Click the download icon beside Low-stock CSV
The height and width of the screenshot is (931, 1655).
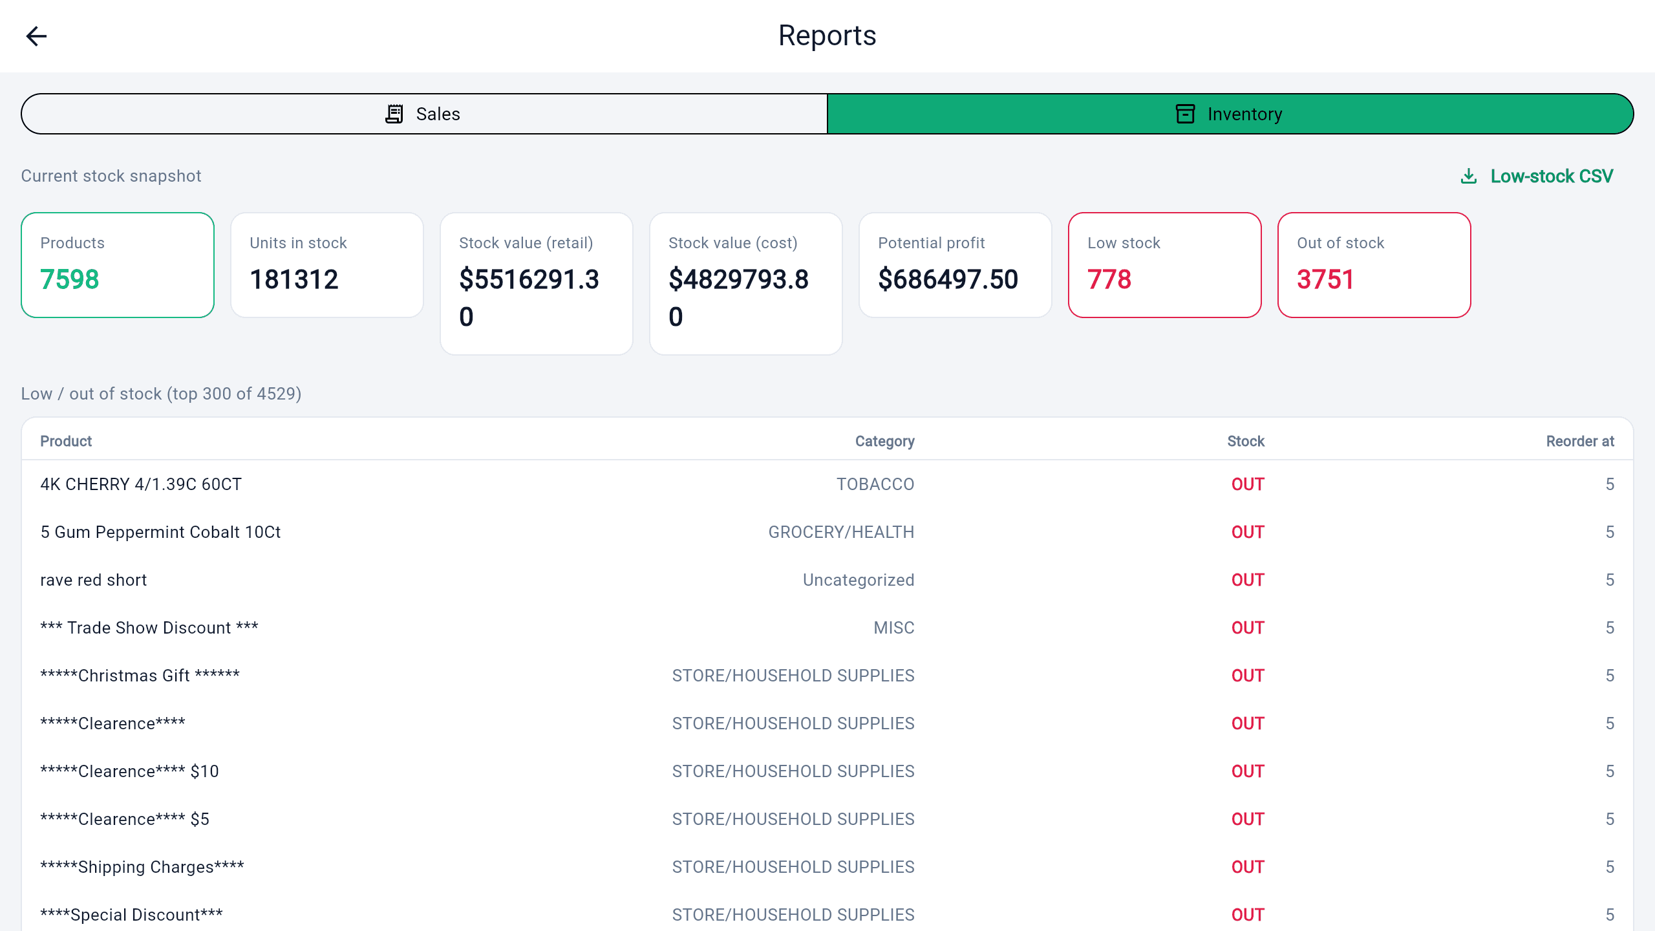point(1469,176)
